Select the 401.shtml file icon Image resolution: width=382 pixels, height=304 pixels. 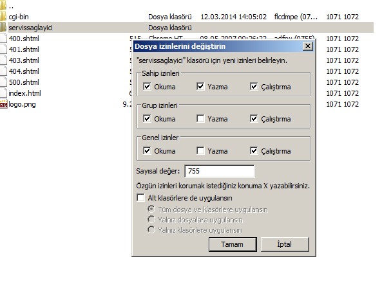[3, 49]
